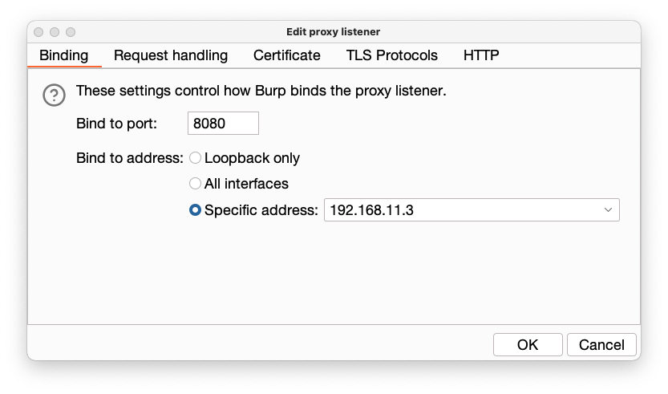Click the Bind to port label
Viewport: 668px width, 394px height.
coord(117,124)
